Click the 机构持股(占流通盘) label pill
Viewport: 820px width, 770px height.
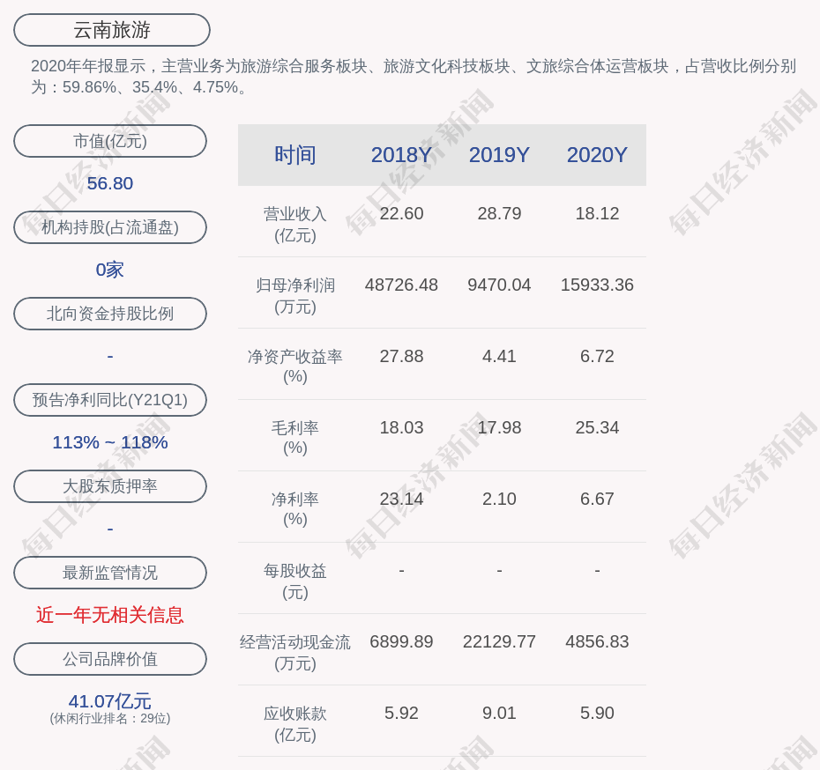coord(110,227)
